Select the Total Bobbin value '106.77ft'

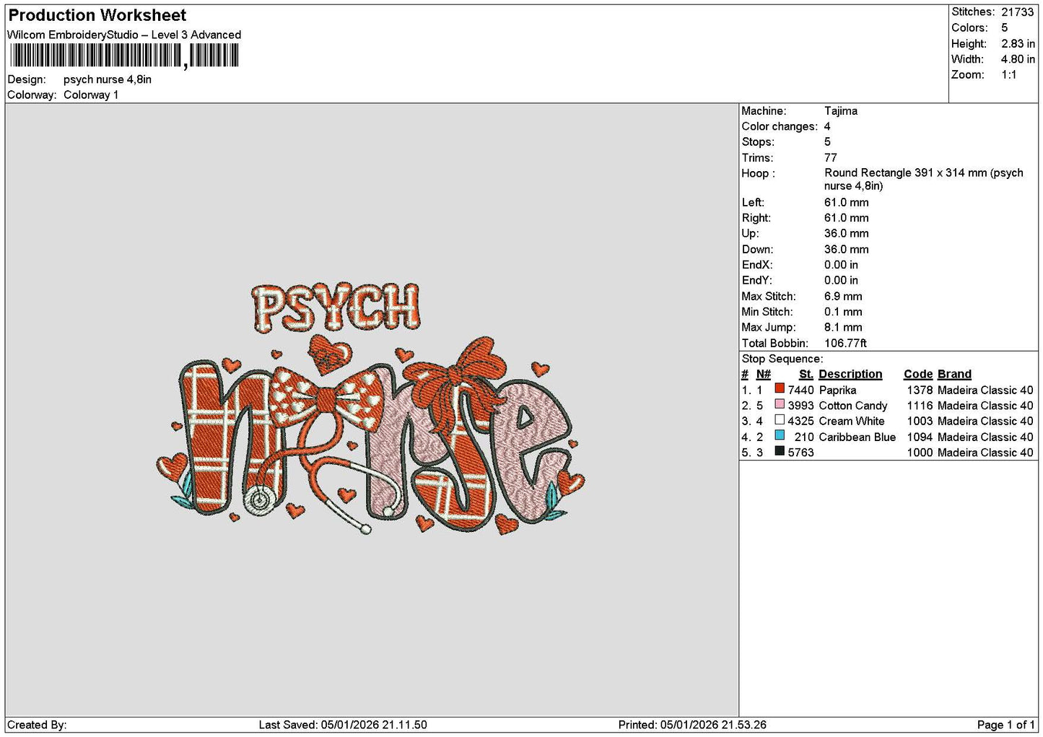845,343
